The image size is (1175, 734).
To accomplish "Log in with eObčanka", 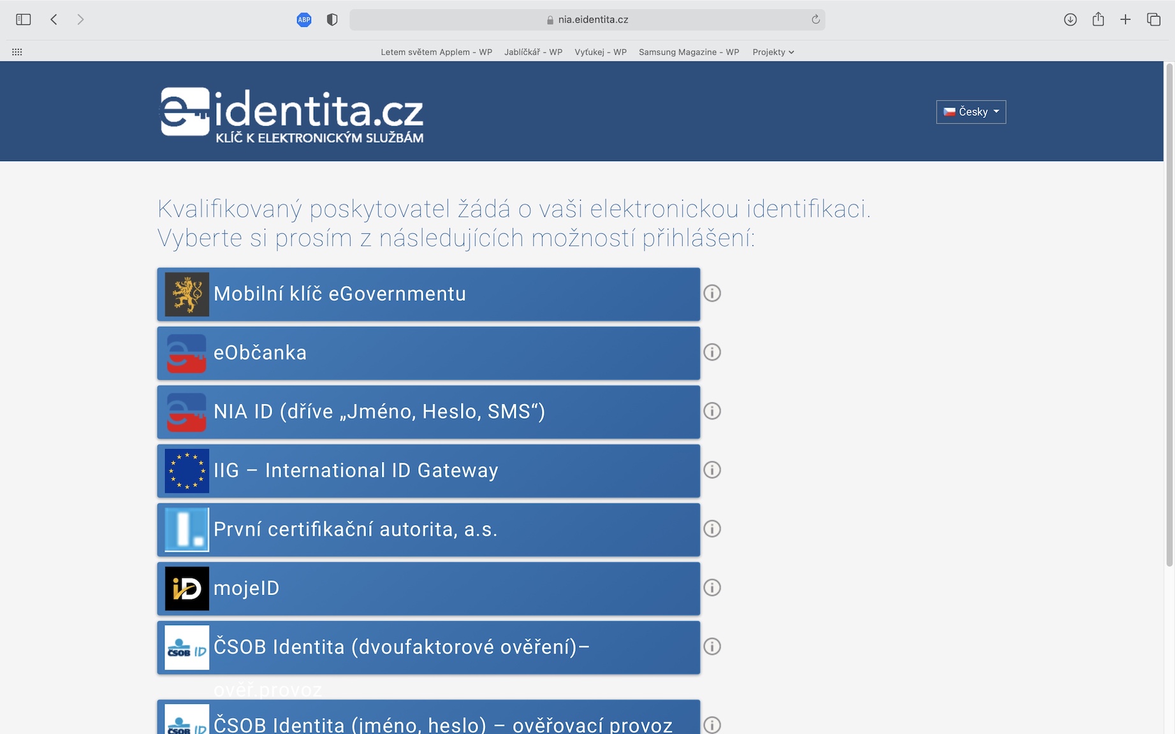I will (428, 353).
